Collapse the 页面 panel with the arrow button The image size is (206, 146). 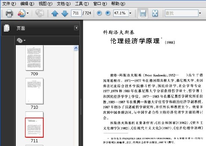pyautogui.click(x=76, y=28)
